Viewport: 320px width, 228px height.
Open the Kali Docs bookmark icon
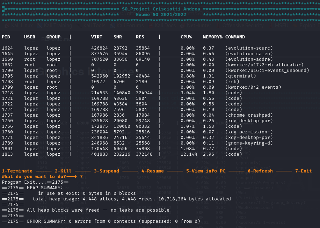(151, 25)
